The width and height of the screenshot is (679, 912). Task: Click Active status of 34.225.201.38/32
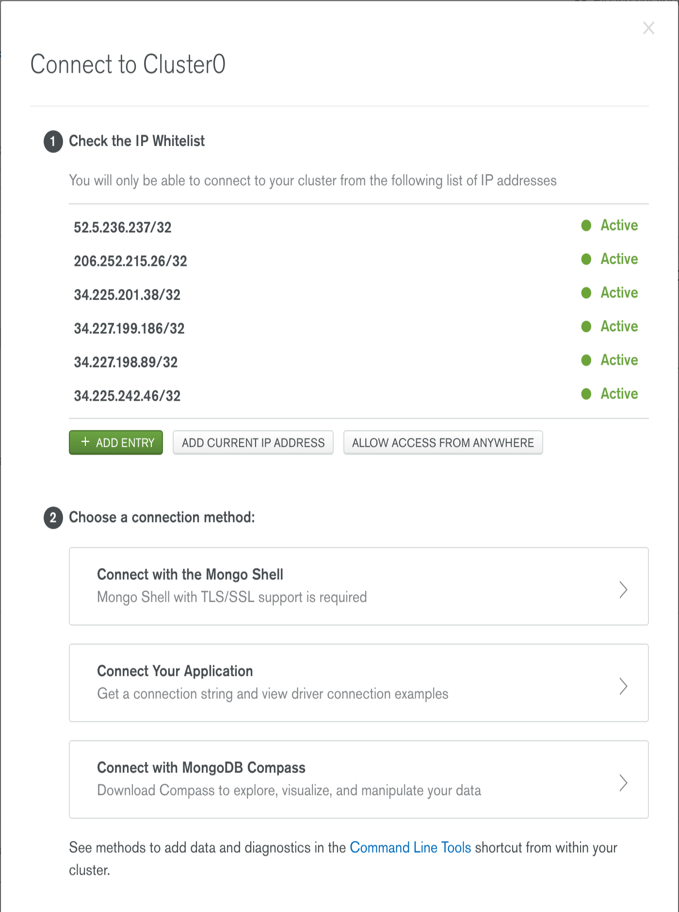619,293
